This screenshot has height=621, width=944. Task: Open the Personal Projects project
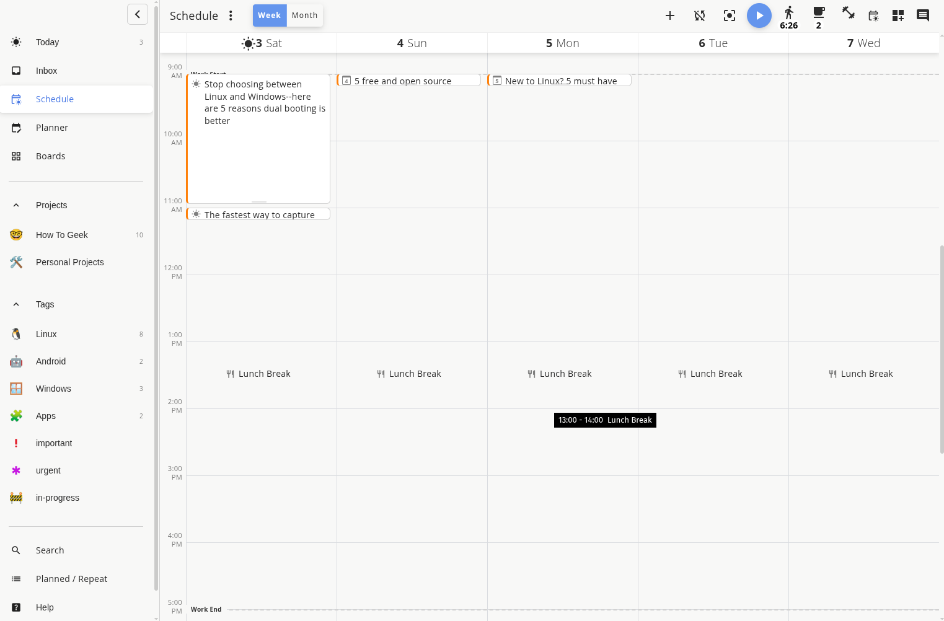tap(77, 262)
